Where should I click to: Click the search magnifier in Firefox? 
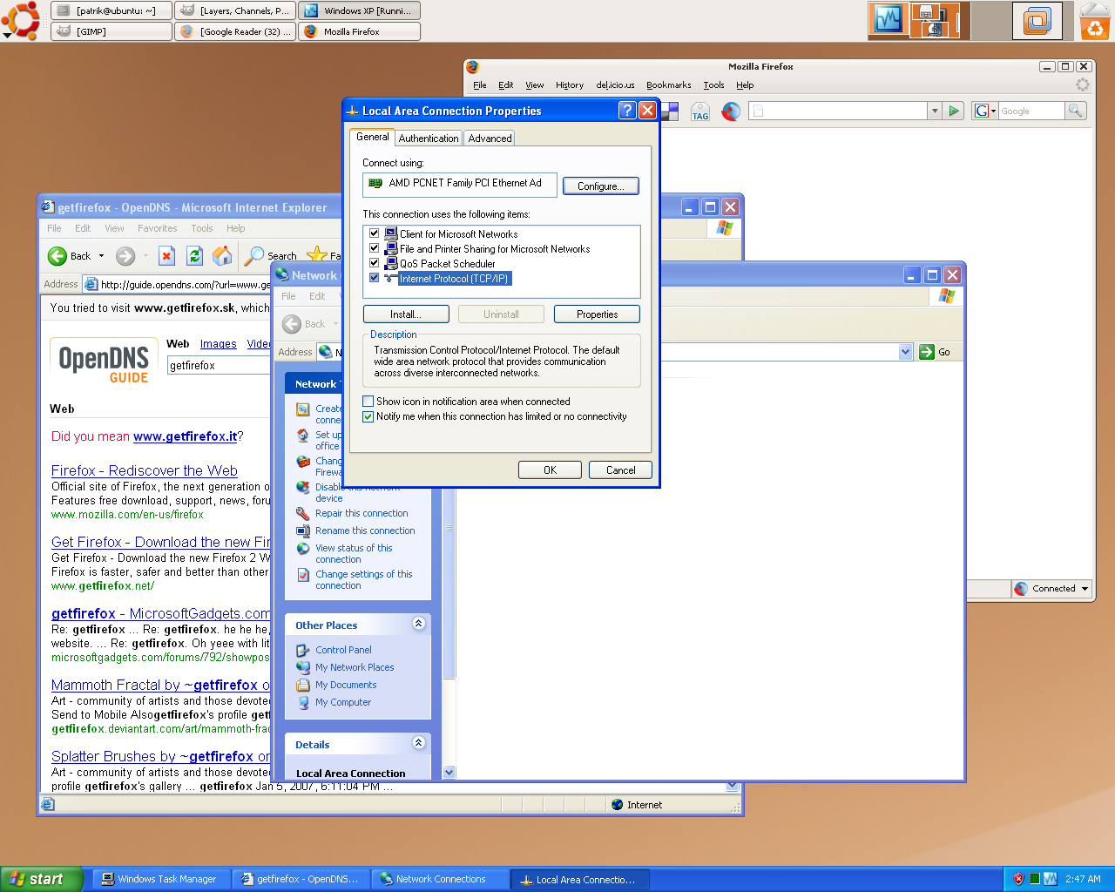coord(1076,111)
